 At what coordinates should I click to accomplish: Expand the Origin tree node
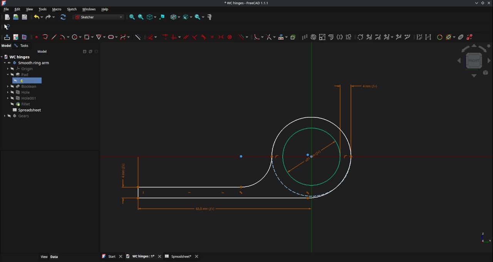pos(8,69)
